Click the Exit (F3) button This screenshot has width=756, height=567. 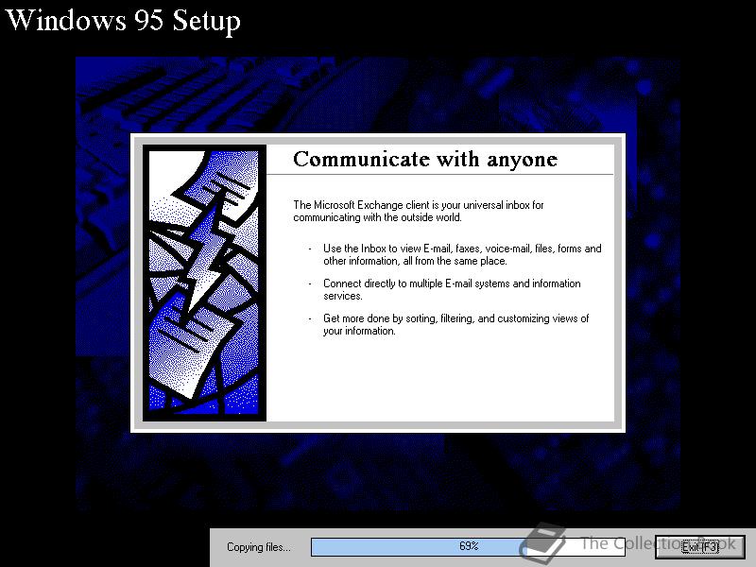coord(700,547)
